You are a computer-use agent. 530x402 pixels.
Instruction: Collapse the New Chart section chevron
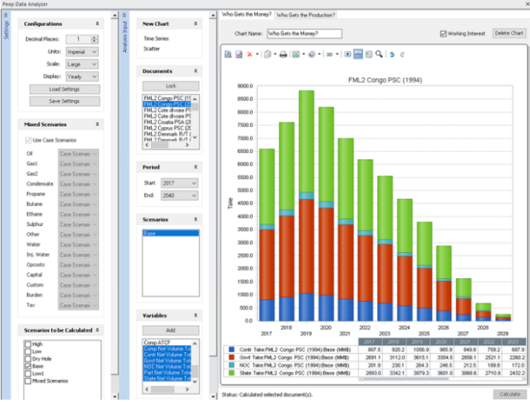[x=195, y=24]
